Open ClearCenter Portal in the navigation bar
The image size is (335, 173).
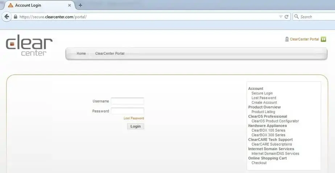109,53
